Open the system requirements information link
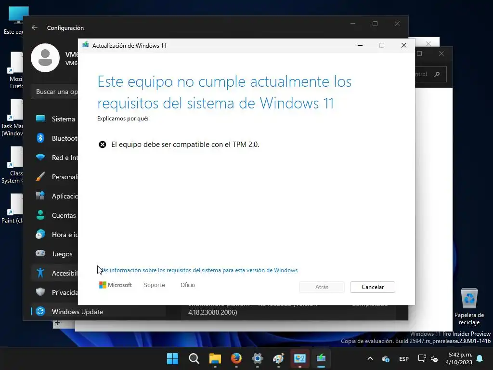Viewport: 493px width, 370px height. tap(198, 270)
